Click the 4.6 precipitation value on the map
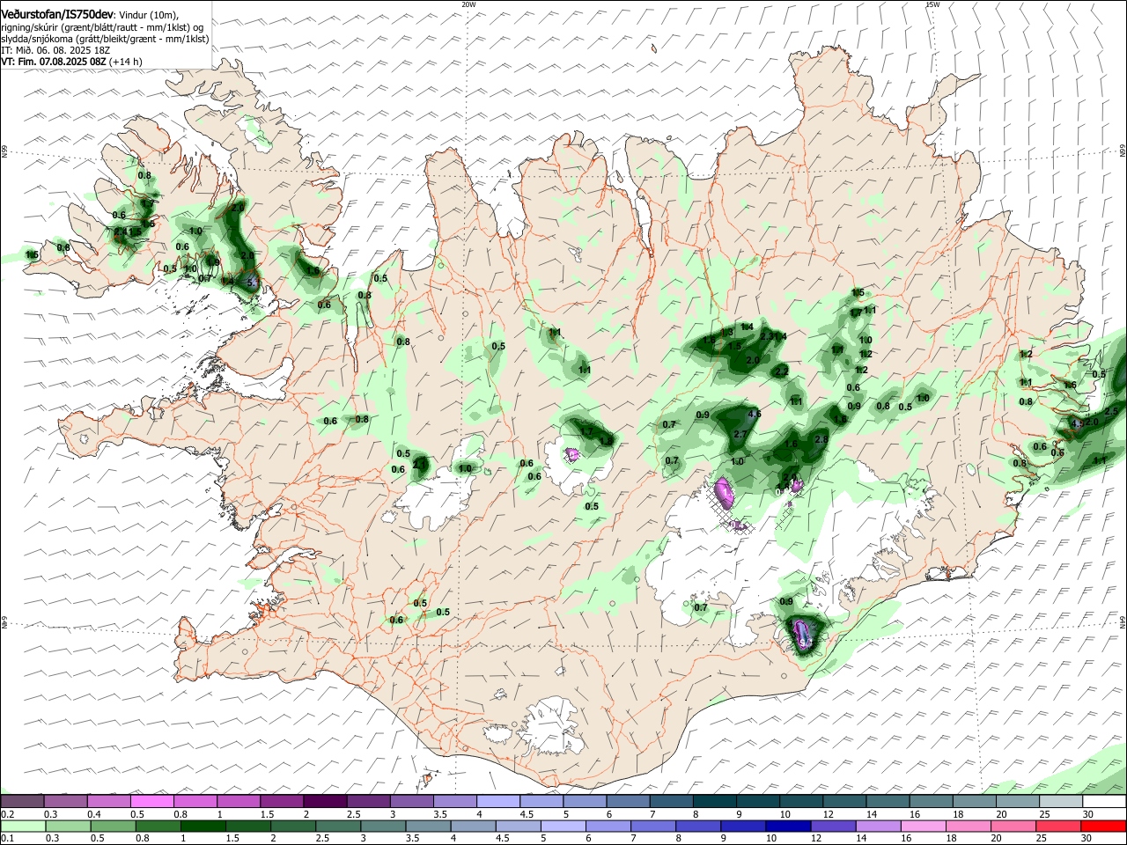 pos(754,415)
